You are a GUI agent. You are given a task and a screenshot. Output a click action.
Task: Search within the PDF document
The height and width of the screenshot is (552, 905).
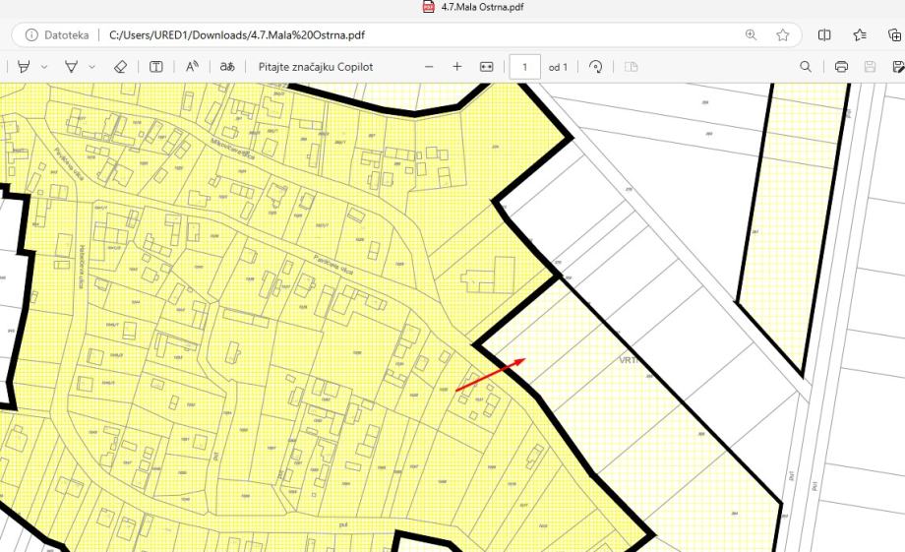[806, 67]
